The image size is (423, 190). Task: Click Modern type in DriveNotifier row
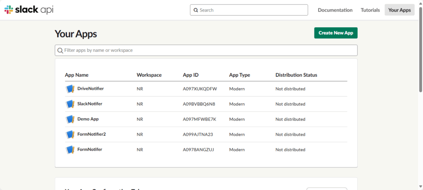[x=237, y=89]
